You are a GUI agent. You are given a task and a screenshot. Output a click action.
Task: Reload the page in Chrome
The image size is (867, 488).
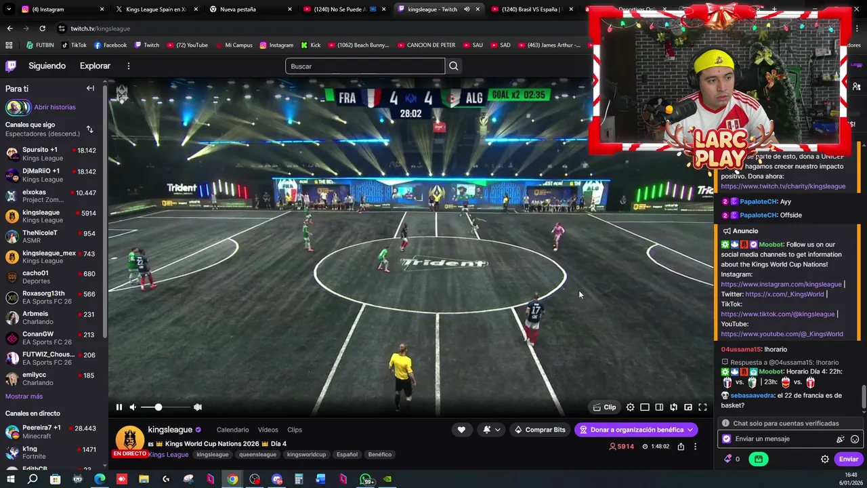(42, 28)
